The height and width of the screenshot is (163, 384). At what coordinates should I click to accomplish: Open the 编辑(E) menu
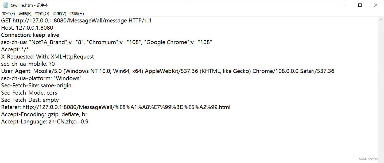coord(25,13)
